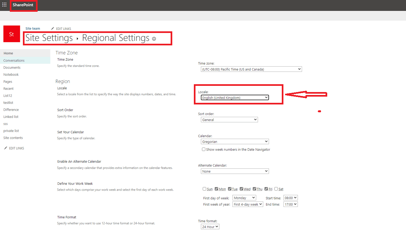The image size is (406, 235).
Task: Click the Site team link
Action: (x=33, y=29)
